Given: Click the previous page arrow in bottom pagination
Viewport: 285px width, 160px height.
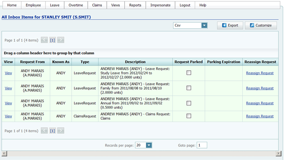Looking at the screenshot, I should [44, 131].
